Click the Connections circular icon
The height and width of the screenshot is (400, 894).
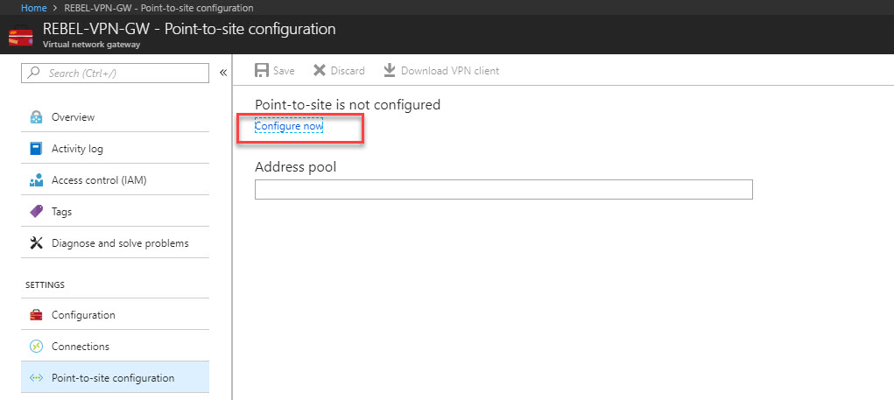point(36,347)
